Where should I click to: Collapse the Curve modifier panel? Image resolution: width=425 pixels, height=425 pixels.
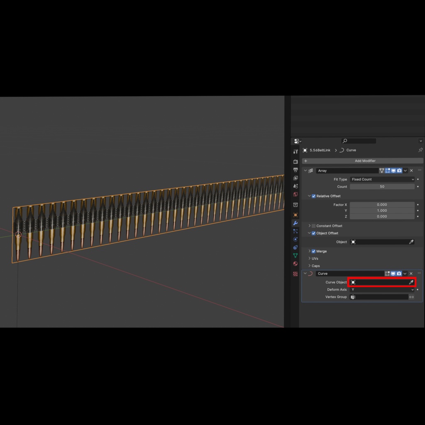pyautogui.click(x=305, y=274)
